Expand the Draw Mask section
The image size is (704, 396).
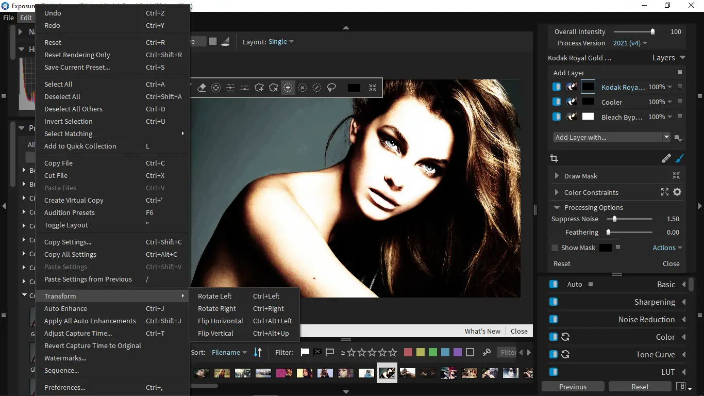pyautogui.click(x=557, y=176)
